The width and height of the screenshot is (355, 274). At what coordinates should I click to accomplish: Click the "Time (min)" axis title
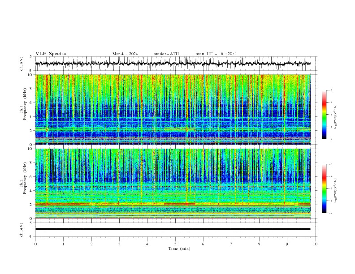[x=179, y=248]
